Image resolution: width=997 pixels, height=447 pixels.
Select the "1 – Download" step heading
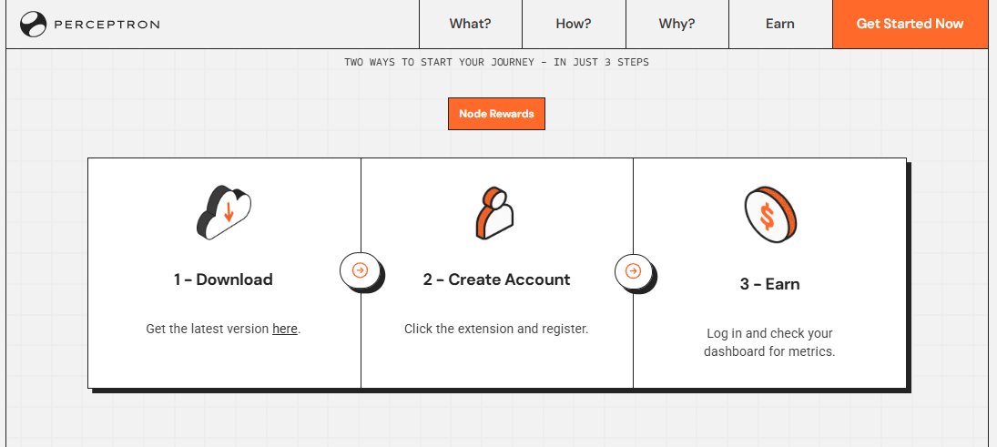pos(223,279)
